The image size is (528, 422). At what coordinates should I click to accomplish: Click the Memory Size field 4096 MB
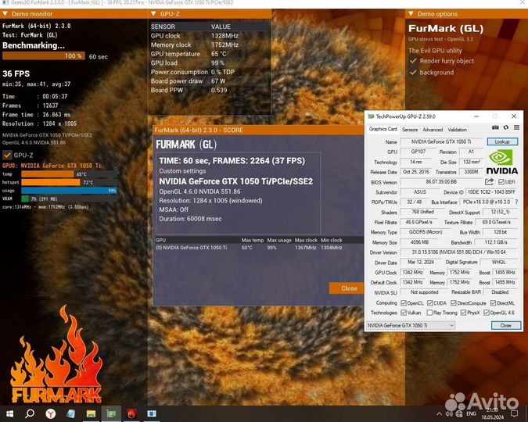pos(419,242)
